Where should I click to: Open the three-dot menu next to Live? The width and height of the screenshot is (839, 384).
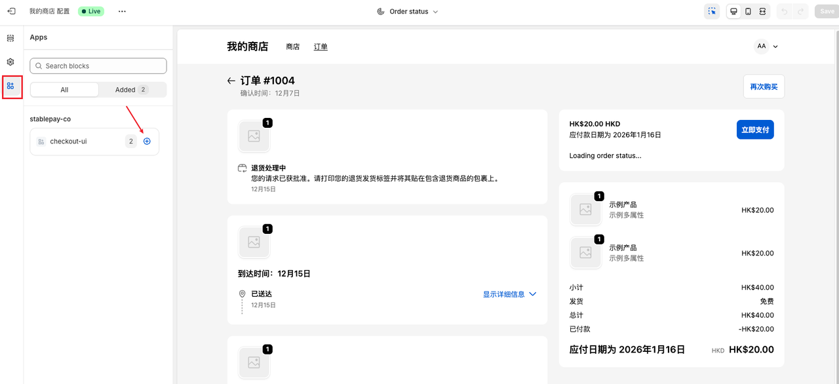[x=121, y=11]
